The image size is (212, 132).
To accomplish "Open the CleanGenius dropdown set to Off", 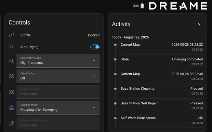I will [x=58, y=76].
